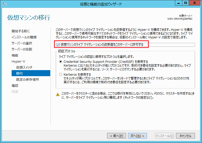This screenshot has width=202, height=143.
Task: Click the キャンセル button
Action: pos(185,136)
